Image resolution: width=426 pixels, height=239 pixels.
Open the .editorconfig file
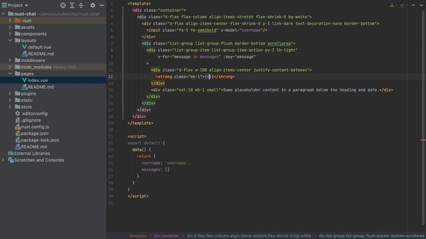click(x=34, y=114)
